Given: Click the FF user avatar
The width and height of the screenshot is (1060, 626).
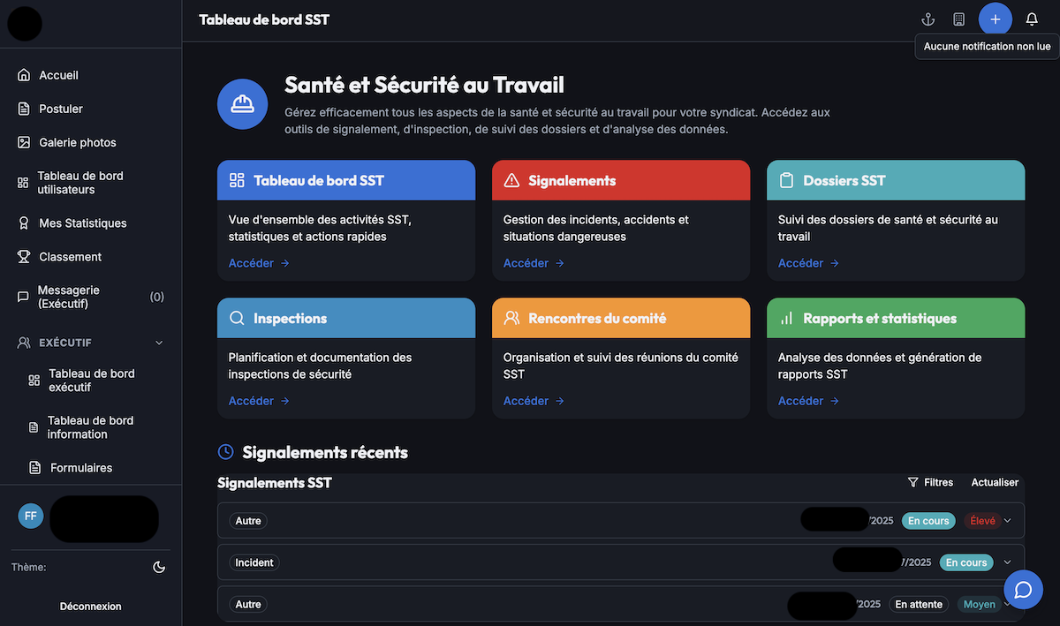Looking at the screenshot, I should [31, 516].
